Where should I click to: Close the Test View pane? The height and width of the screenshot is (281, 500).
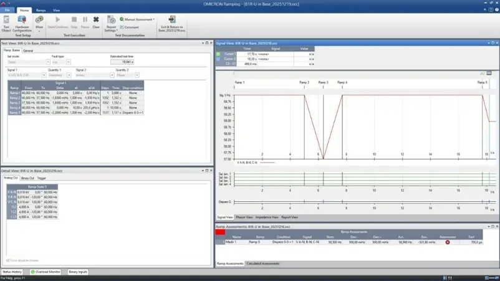coord(211,43)
